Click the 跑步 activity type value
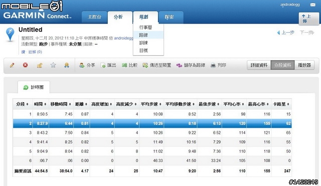This screenshot has width=321, height=186. (x=43, y=44)
